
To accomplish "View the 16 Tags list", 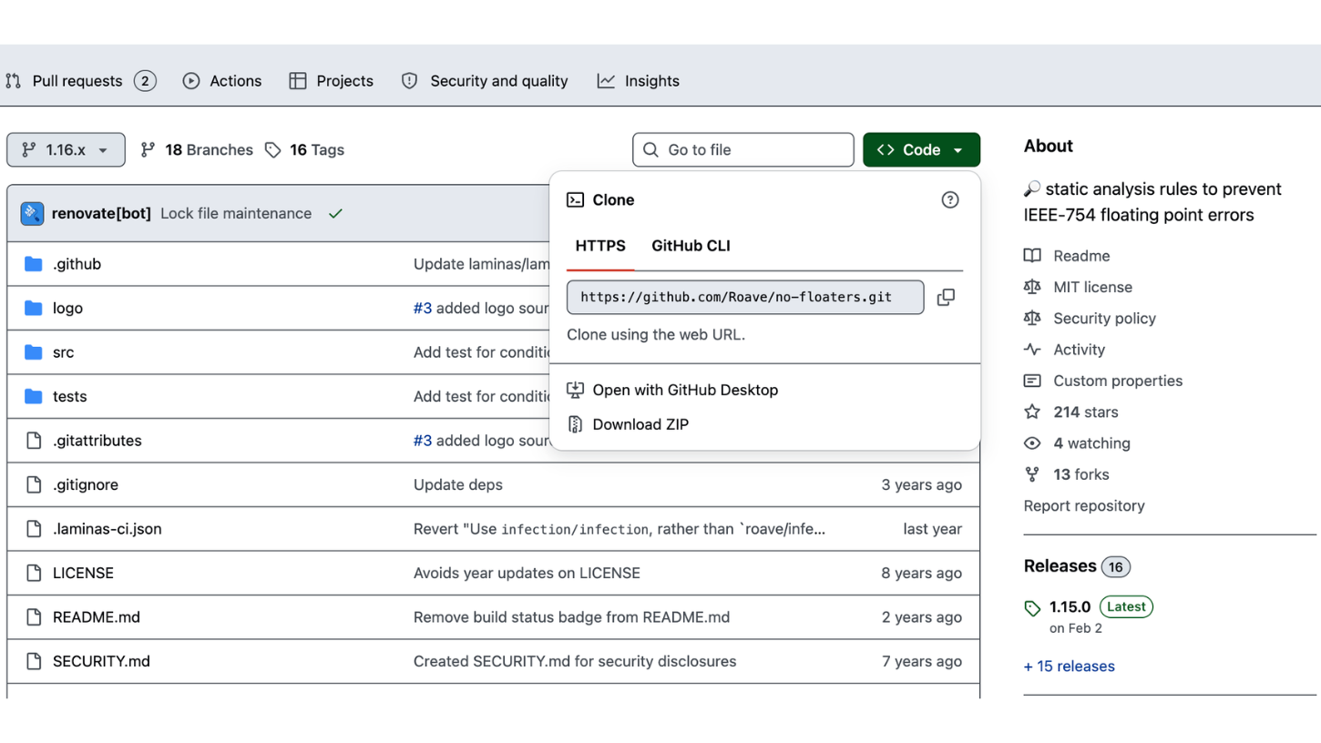I will coord(304,150).
